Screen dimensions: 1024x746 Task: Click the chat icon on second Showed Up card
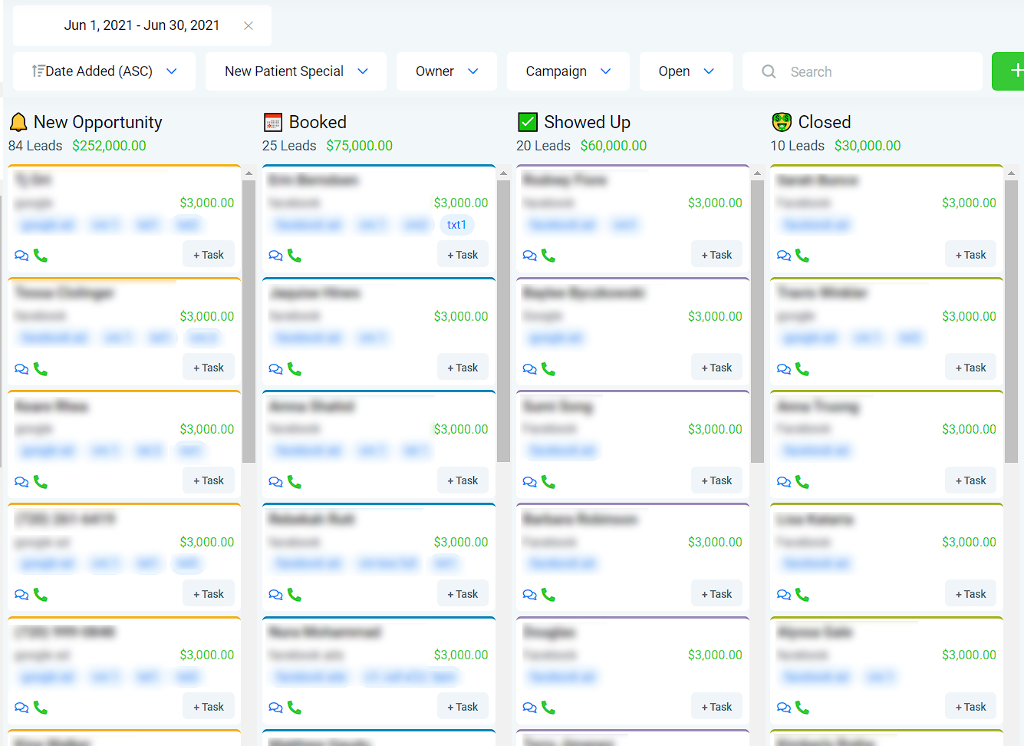pyautogui.click(x=529, y=369)
